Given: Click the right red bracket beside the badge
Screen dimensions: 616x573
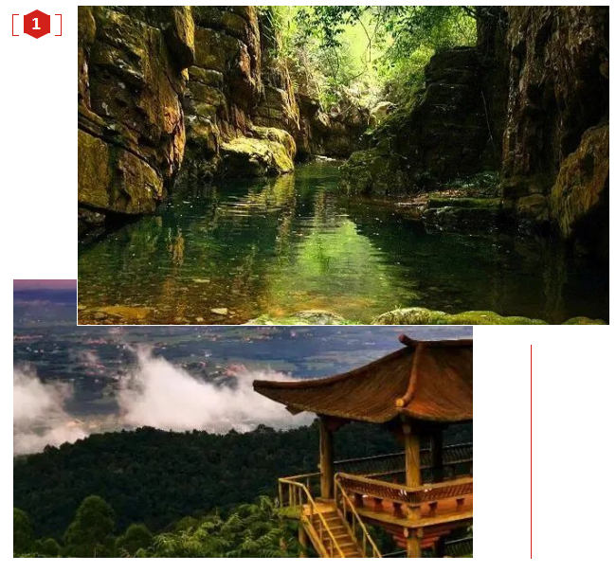Looking at the screenshot, I should coord(58,25).
